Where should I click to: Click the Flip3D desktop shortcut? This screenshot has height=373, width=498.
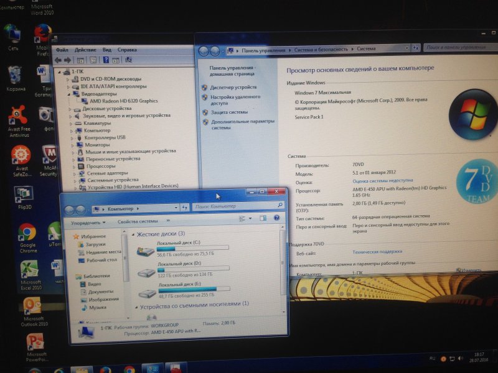click(x=24, y=195)
